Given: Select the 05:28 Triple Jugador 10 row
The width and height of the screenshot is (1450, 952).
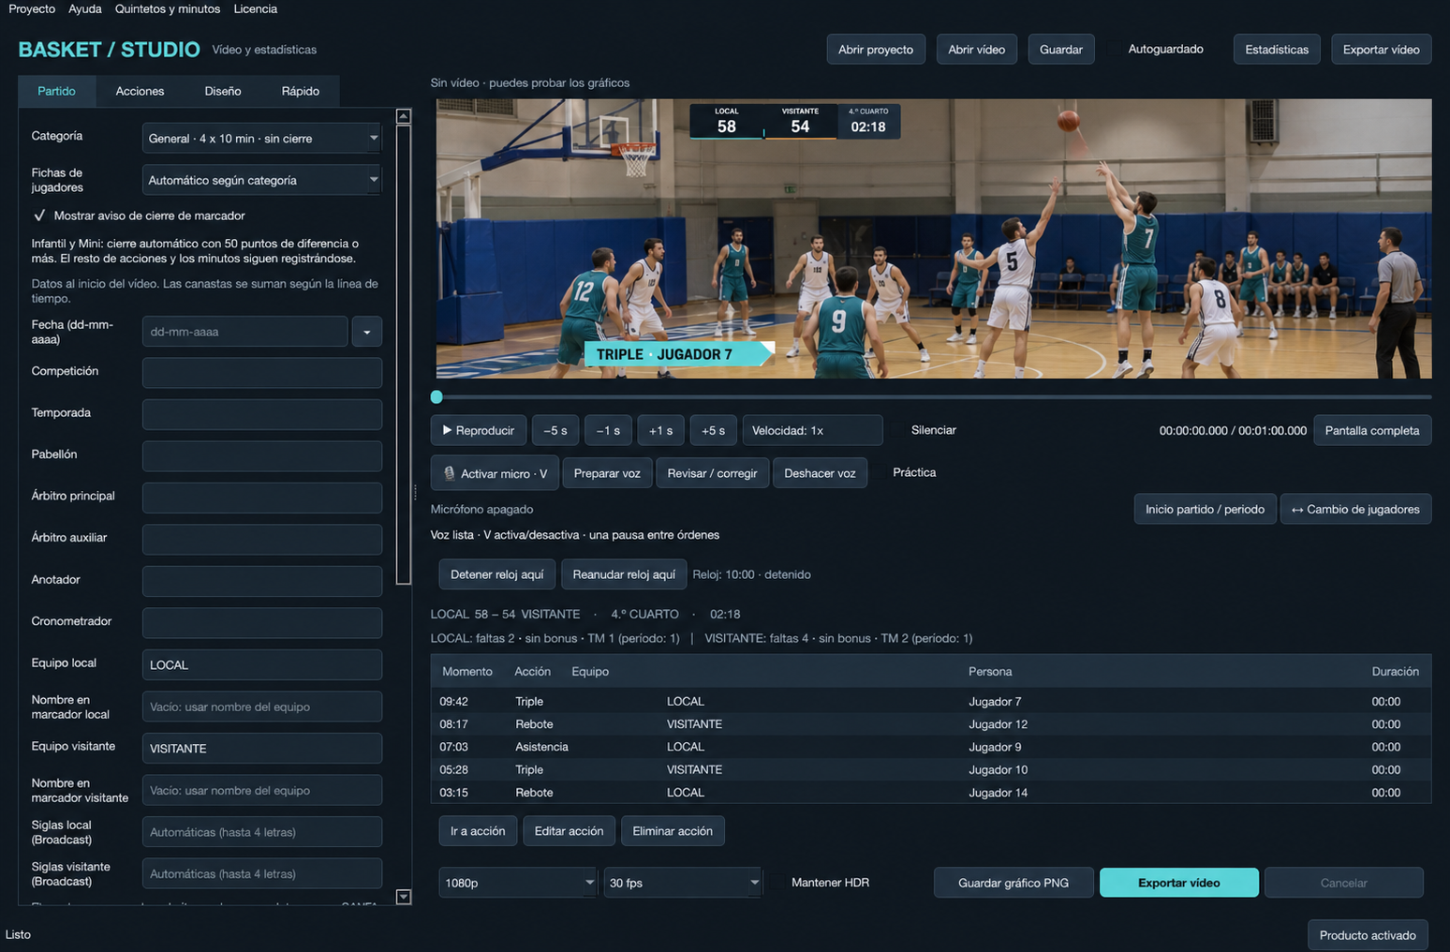Looking at the screenshot, I should 931,769.
